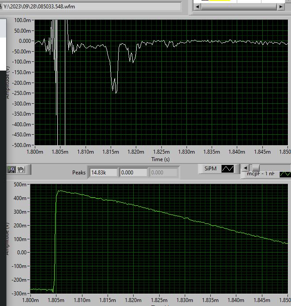Select the SiPM legend label
This screenshot has width=291, height=306.
click(x=210, y=169)
